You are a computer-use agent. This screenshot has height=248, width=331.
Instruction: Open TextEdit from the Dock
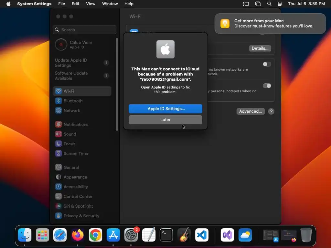coord(149,235)
